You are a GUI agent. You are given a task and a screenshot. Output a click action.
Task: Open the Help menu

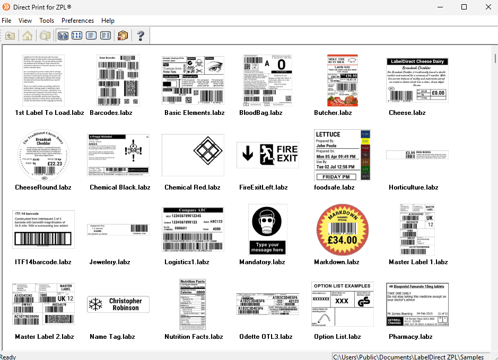tap(108, 21)
